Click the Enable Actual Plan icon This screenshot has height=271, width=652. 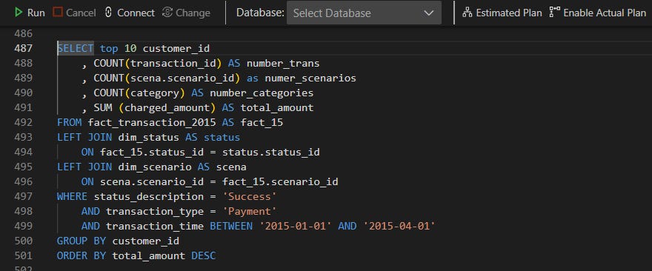pos(555,13)
